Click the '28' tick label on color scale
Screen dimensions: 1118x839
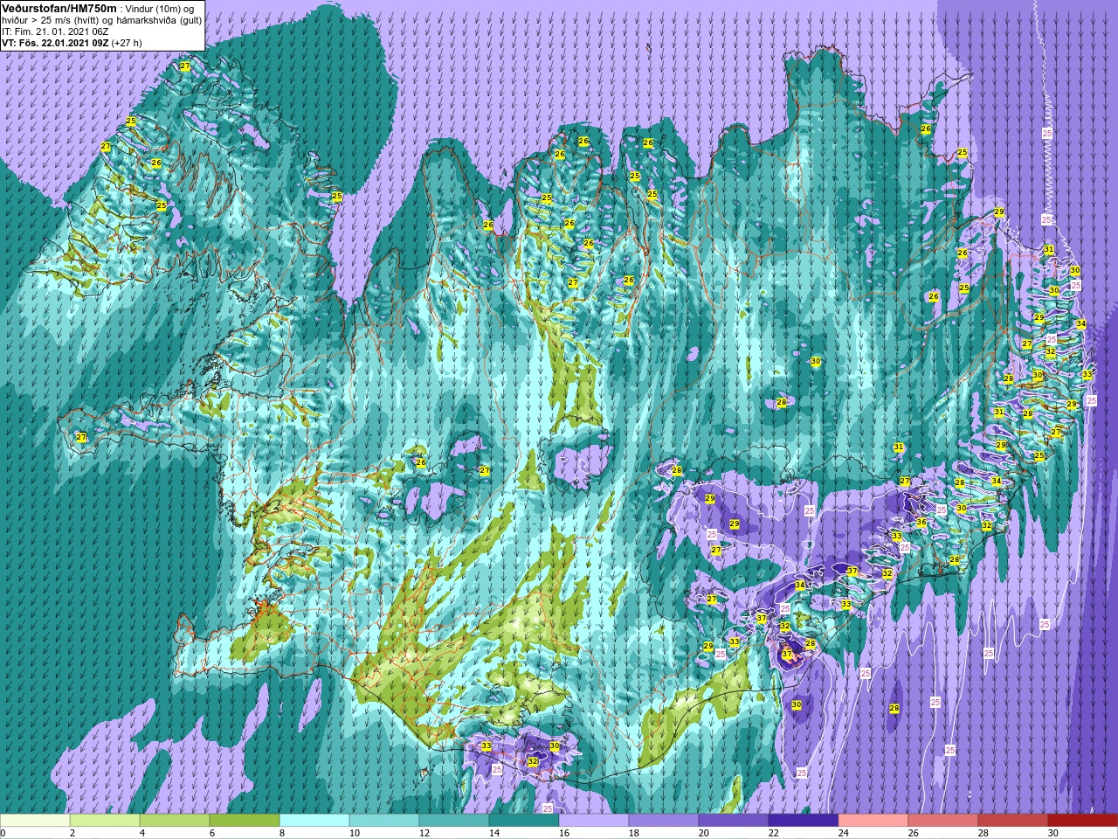(x=983, y=833)
